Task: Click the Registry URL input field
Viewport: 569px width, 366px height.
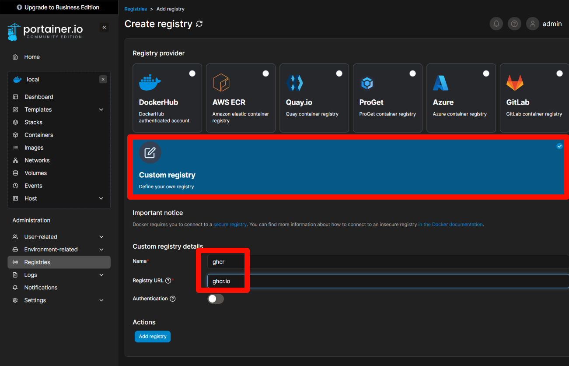Action: click(x=388, y=281)
